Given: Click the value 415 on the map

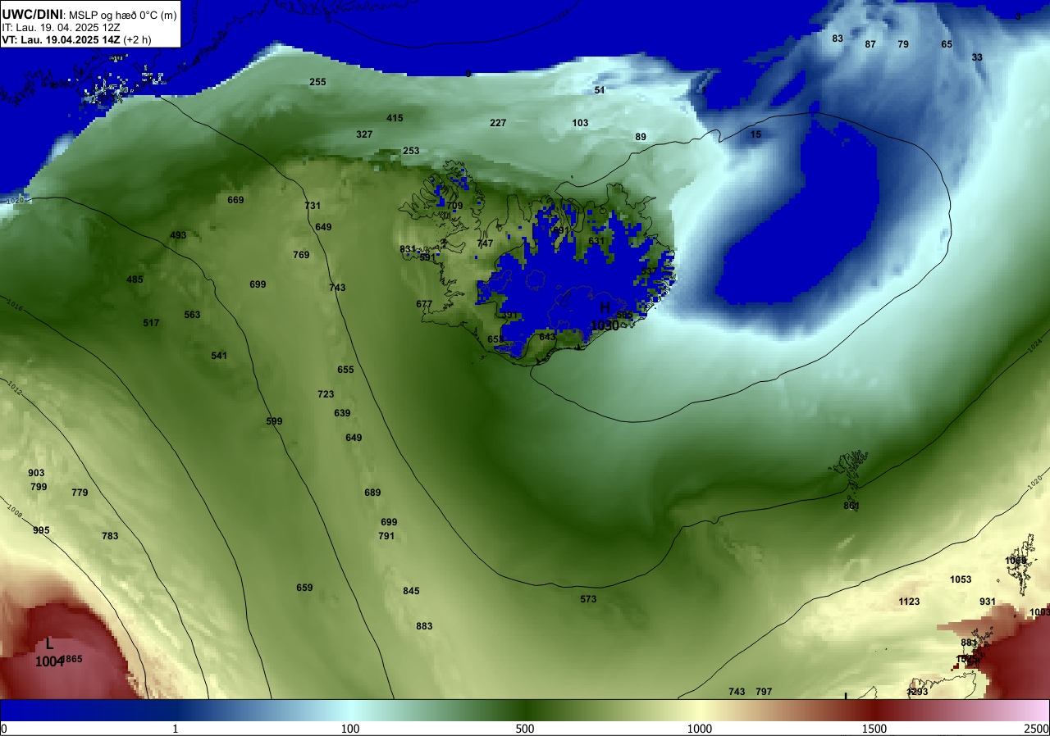Looking at the screenshot, I should (395, 118).
